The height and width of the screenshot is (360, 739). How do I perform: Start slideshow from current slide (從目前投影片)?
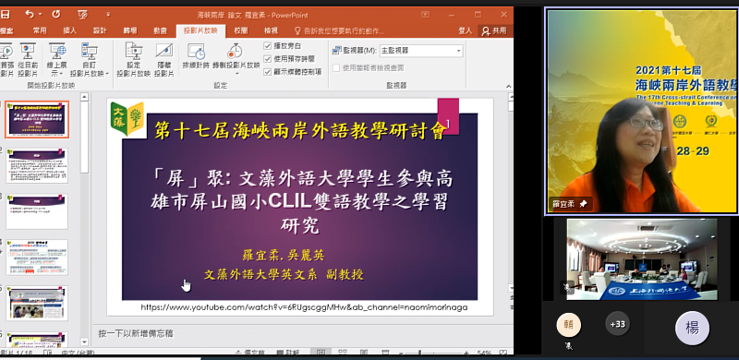point(28,60)
